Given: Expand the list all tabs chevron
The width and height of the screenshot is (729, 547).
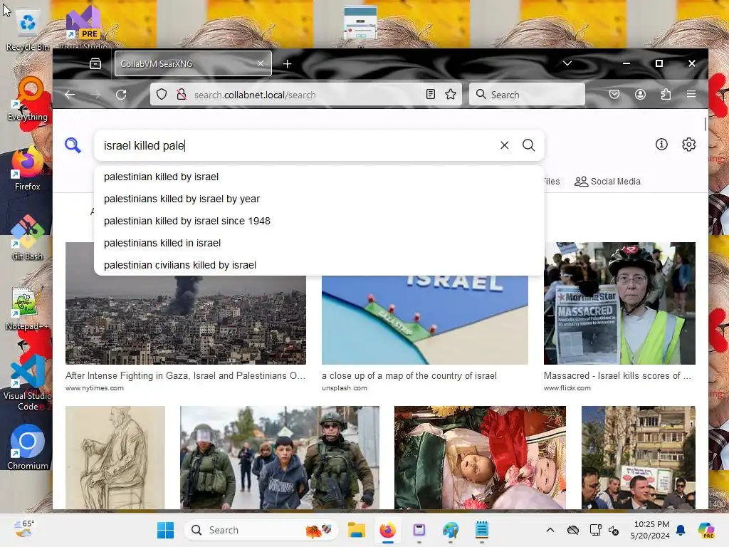Looking at the screenshot, I should pos(567,63).
